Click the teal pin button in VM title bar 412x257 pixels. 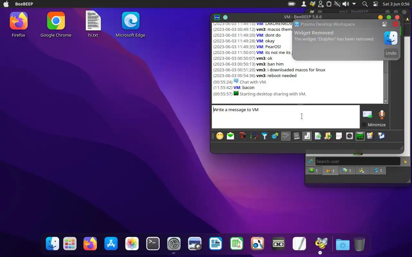pos(225,17)
